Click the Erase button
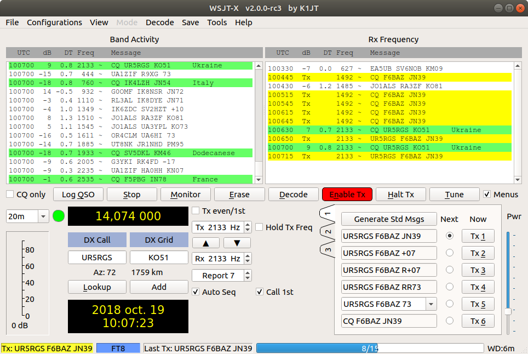The width and height of the screenshot is (528, 354). coord(239,195)
